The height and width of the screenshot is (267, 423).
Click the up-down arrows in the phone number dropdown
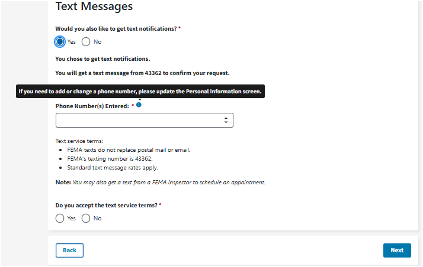click(226, 121)
